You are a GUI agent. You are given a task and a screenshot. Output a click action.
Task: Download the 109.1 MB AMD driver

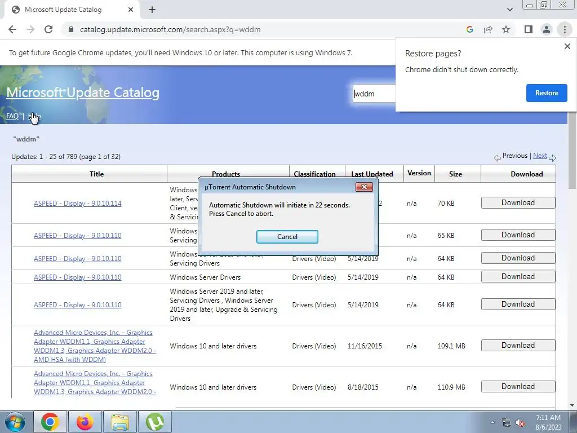(518, 346)
